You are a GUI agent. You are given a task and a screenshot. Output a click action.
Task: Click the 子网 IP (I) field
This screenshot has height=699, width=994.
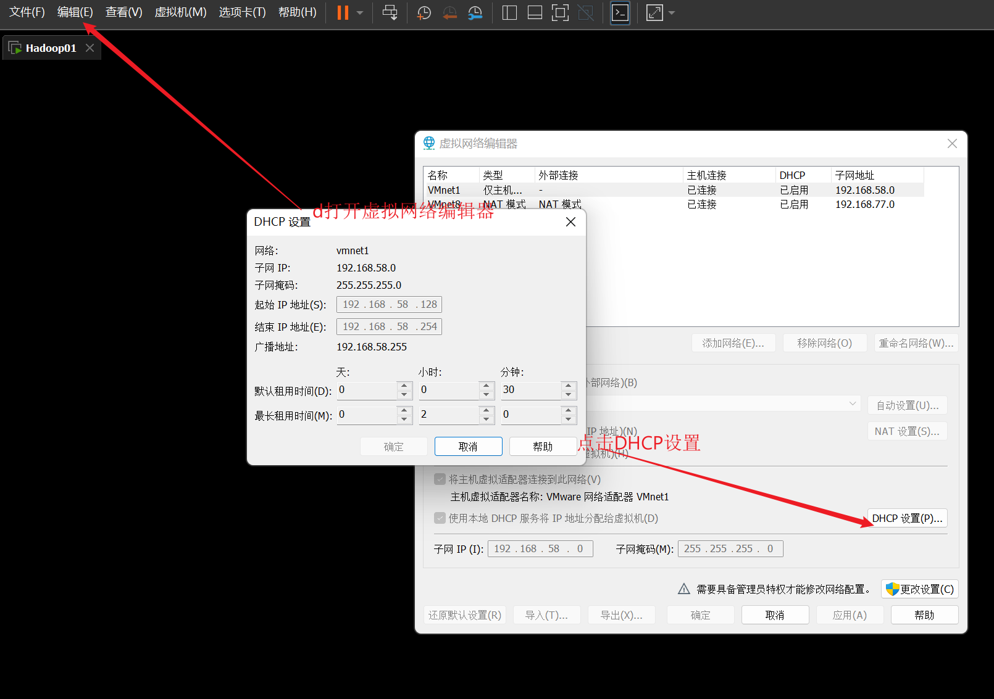coord(540,549)
